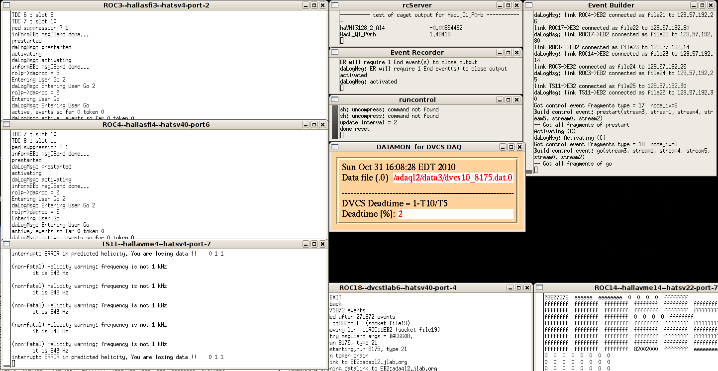Click 'ped suppression ? 1' in ROC3
The height and width of the screenshot is (371, 718).
click(40, 28)
